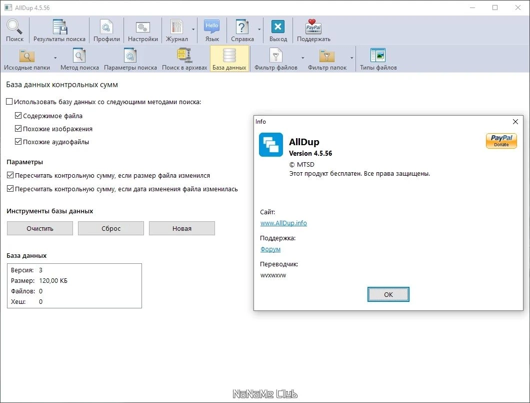Open Результаты поиска toolbar icon

pos(59,27)
